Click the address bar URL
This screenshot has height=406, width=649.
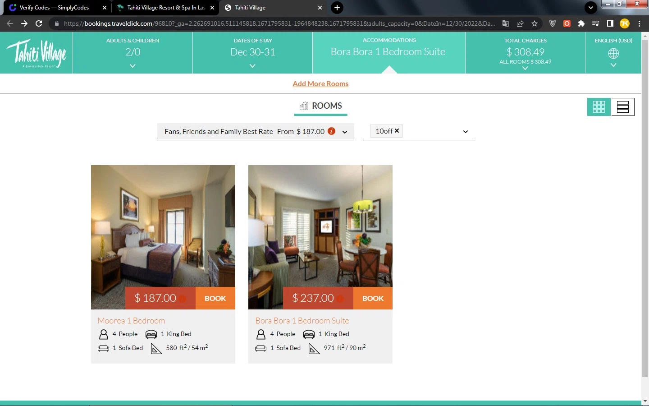tap(279, 23)
